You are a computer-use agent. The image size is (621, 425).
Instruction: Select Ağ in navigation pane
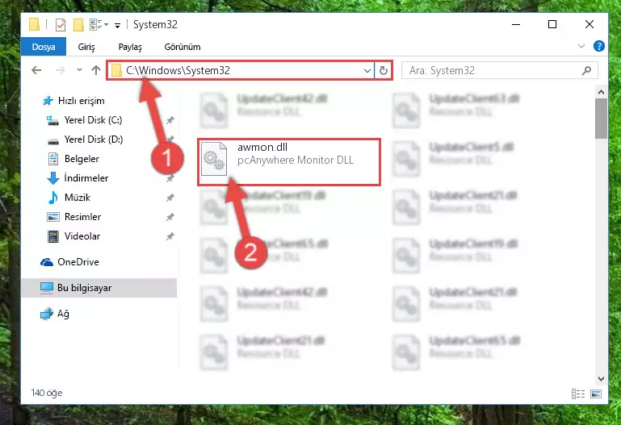(x=55, y=314)
